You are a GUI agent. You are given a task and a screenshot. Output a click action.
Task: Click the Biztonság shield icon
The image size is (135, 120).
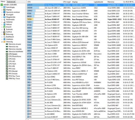point(4,34)
